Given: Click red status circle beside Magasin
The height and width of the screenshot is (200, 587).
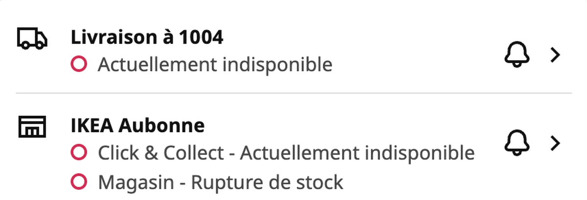Looking at the screenshot, I should [79, 182].
